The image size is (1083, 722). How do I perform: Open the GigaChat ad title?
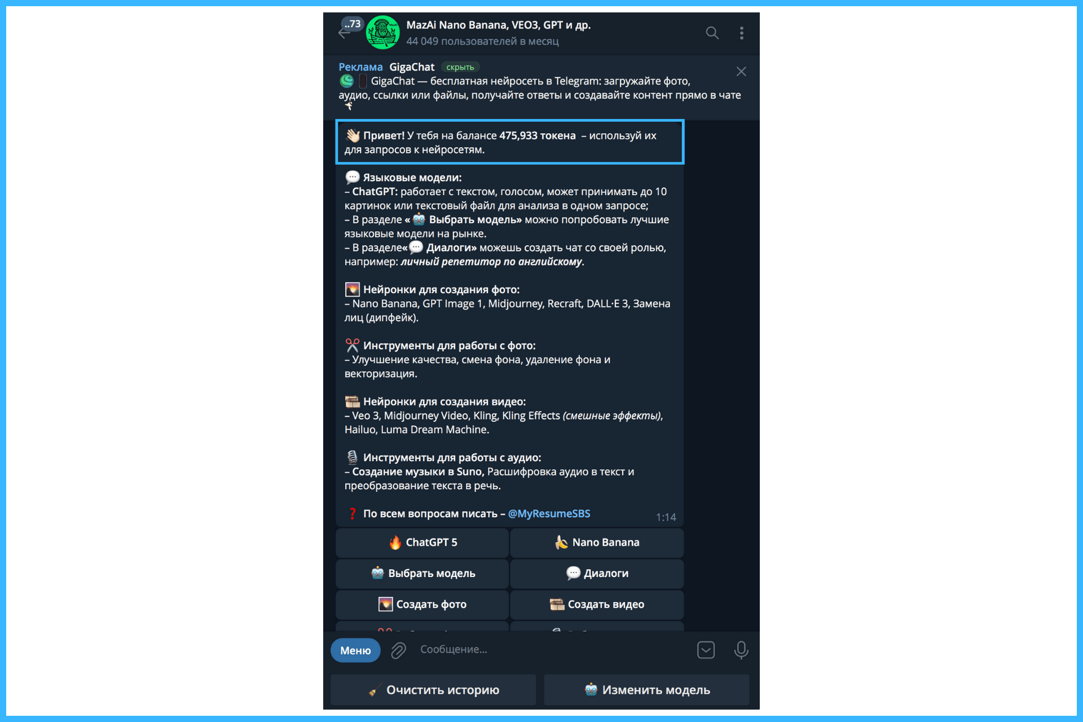(412, 67)
